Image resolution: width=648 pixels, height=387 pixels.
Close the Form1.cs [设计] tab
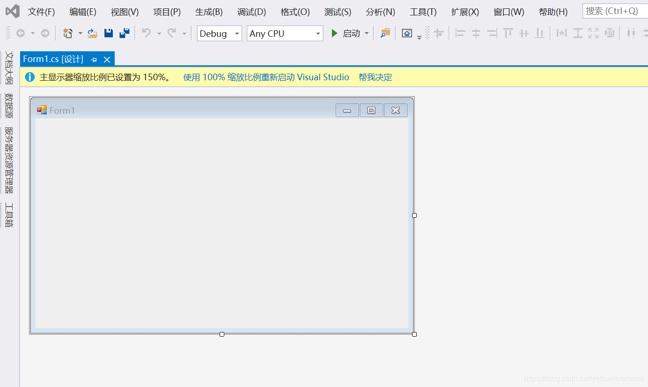(x=107, y=59)
